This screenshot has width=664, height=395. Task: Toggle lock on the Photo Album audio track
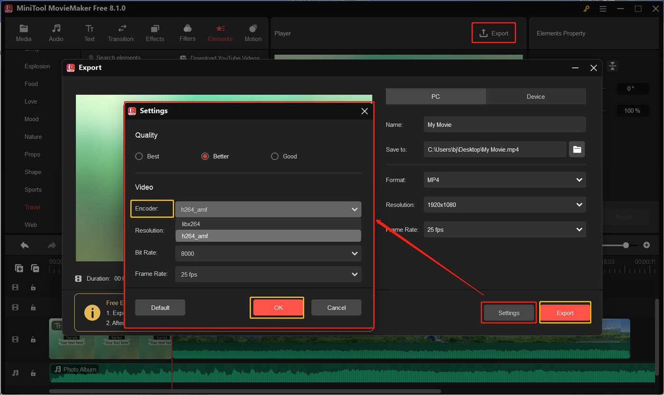[x=33, y=373]
